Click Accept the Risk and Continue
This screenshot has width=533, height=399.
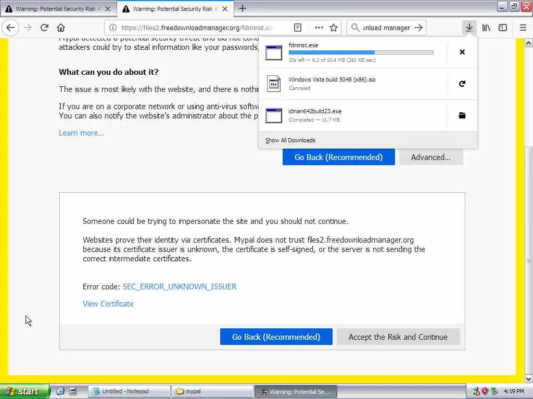click(398, 337)
